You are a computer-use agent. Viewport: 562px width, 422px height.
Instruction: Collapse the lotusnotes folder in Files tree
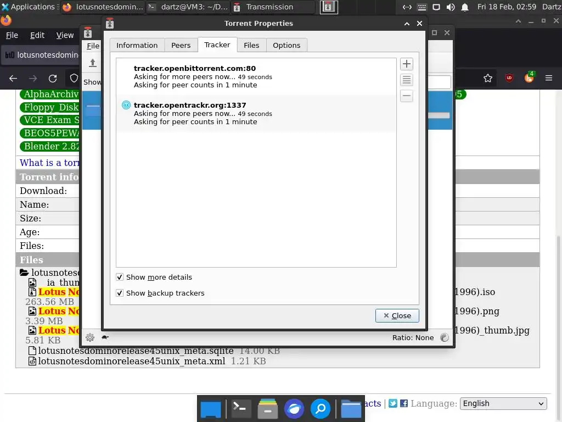(x=24, y=273)
